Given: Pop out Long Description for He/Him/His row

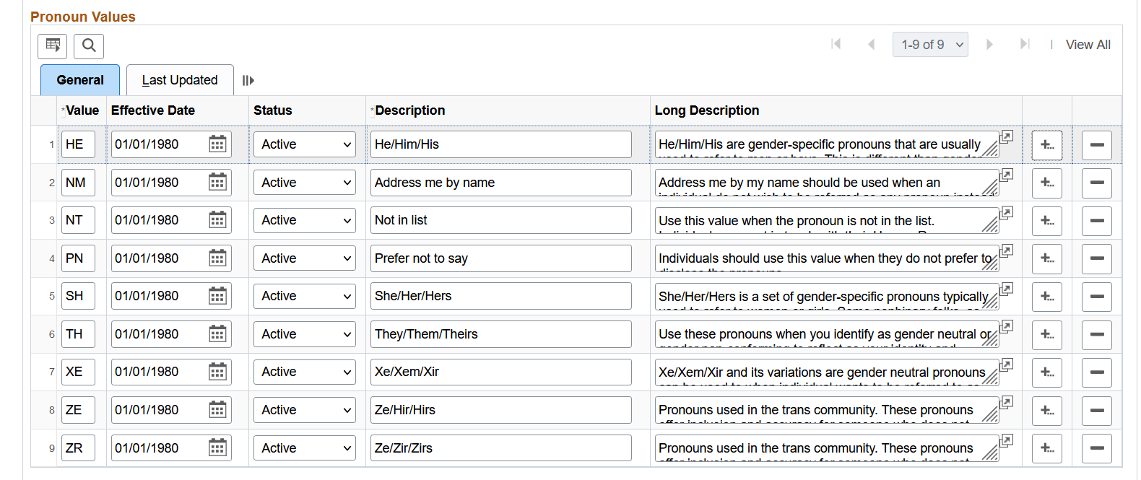Looking at the screenshot, I should (1007, 136).
